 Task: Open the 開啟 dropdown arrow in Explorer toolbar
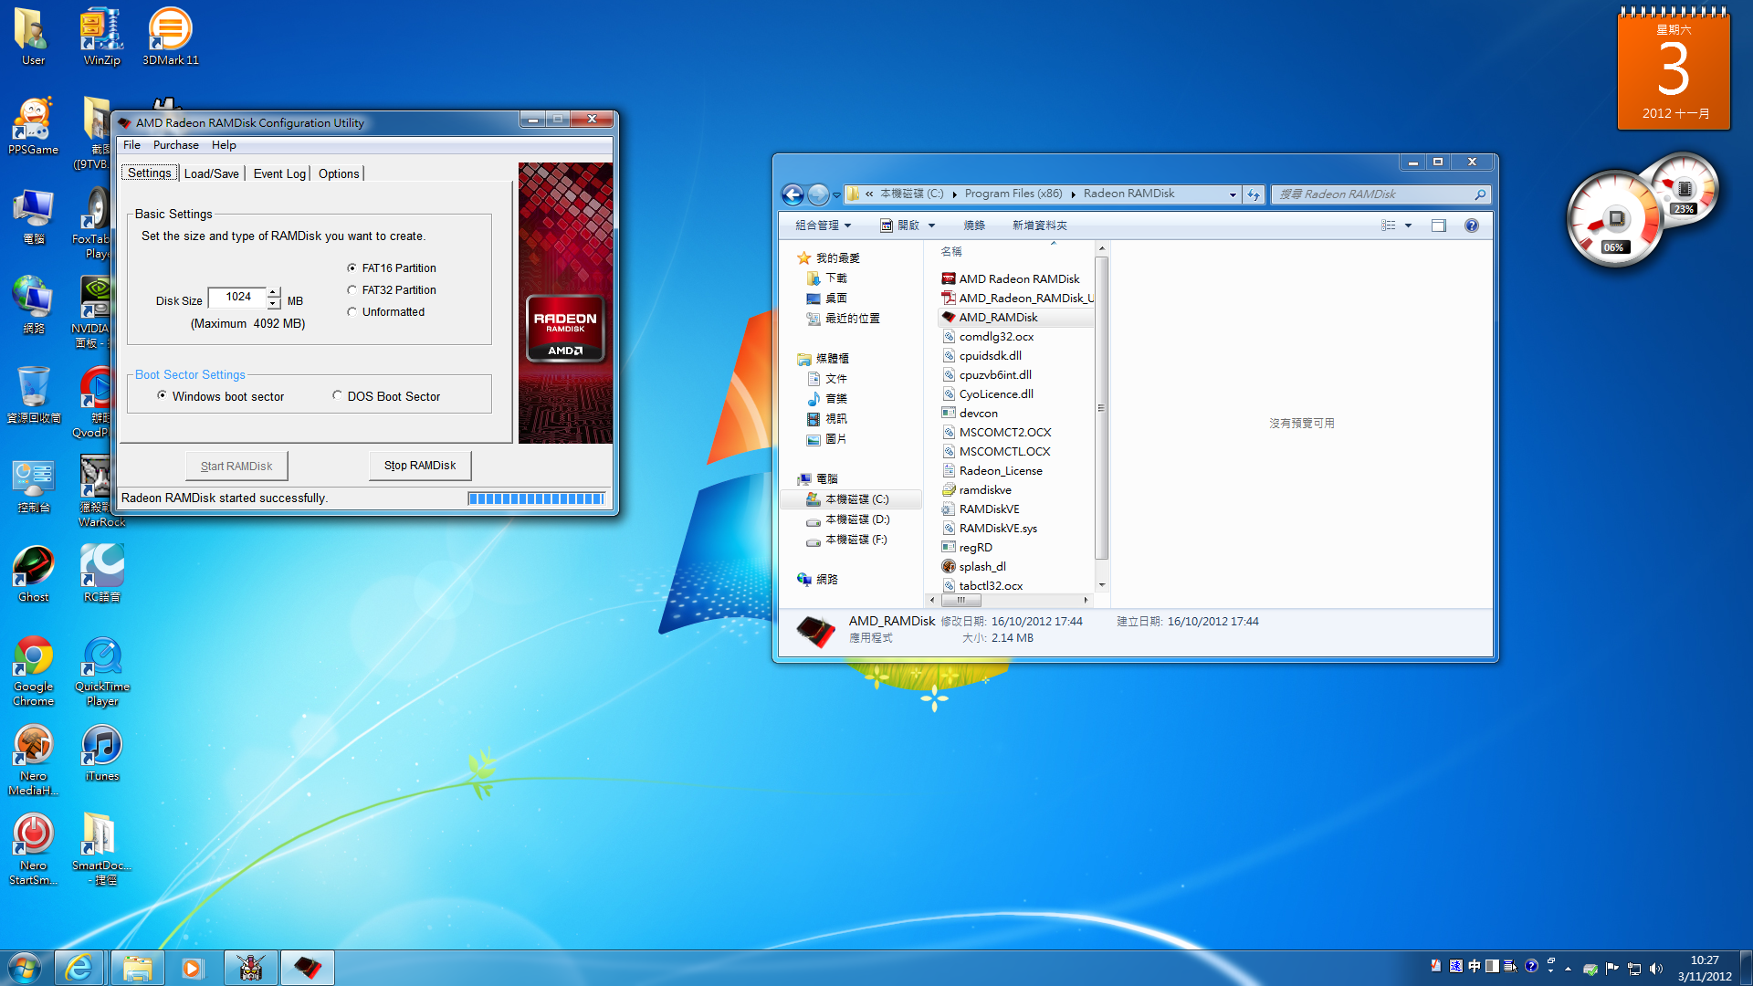931,226
